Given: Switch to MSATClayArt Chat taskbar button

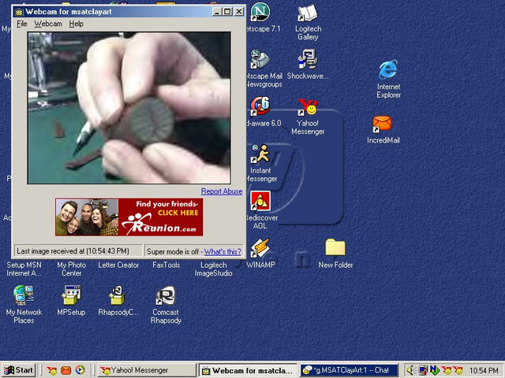Looking at the screenshot, I should coord(350,370).
